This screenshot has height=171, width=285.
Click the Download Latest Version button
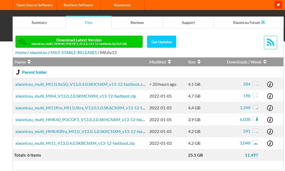[79, 42]
